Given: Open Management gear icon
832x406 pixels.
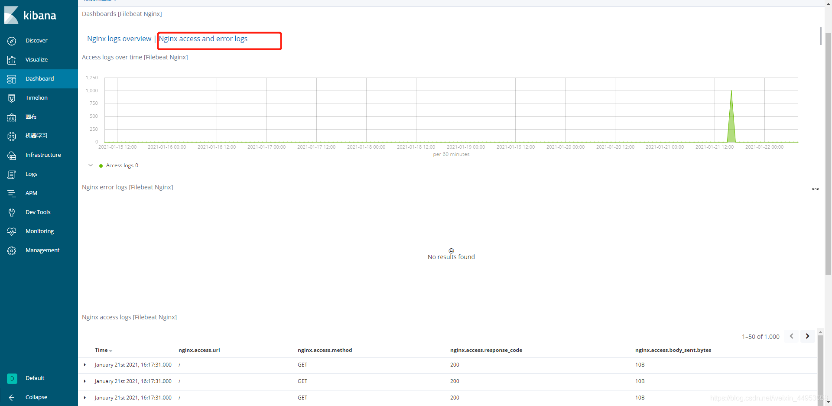Looking at the screenshot, I should click(x=12, y=250).
